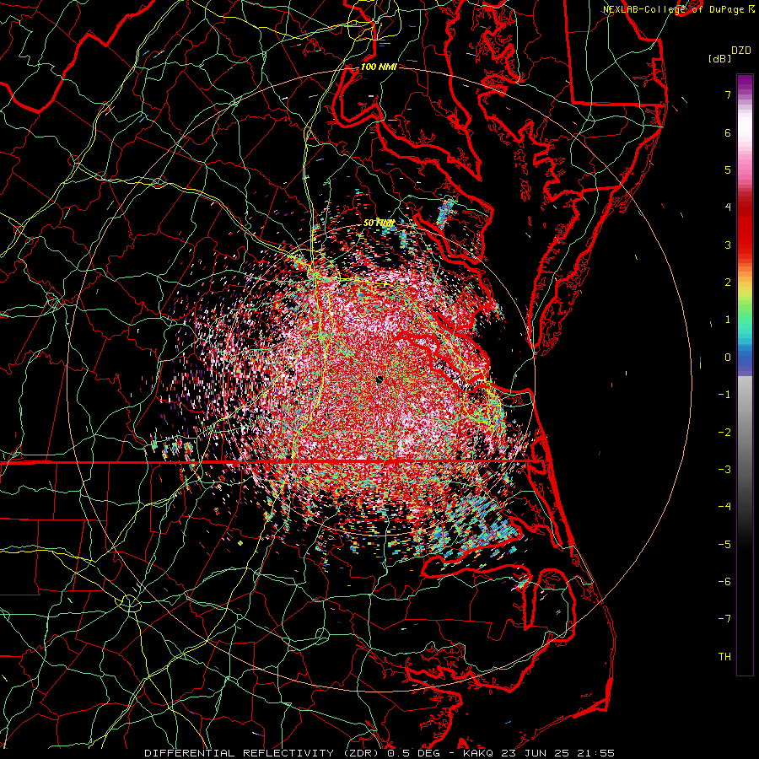The width and height of the screenshot is (759, 759).
Task: Click the 100 NMI range ring label
Action: (379, 67)
